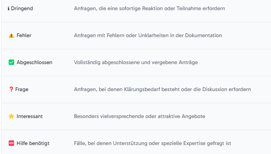
Task: Click the Dringend description about sofortige Reaktion
Action: pyautogui.click(x=150, y=9)
